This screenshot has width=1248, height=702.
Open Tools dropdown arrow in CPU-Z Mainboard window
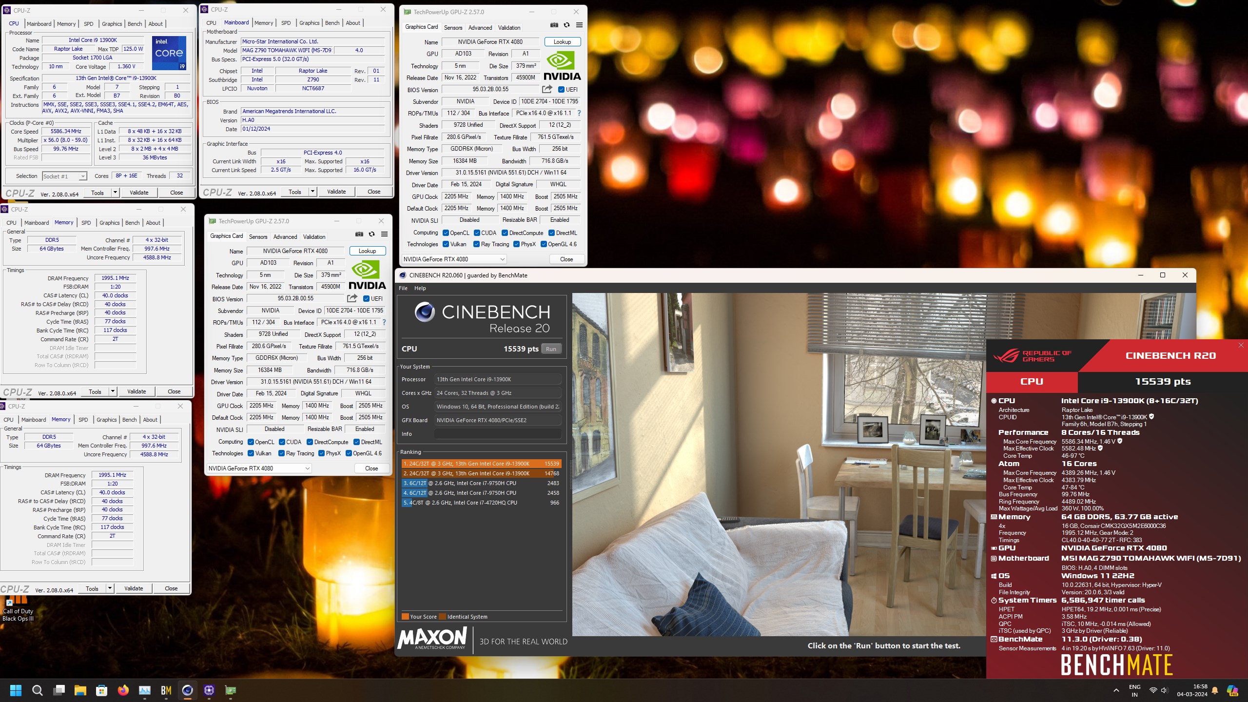(x=312, y=192)
